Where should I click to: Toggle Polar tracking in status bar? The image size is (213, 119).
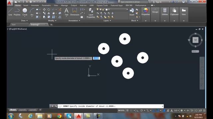(x=141, y=110)
